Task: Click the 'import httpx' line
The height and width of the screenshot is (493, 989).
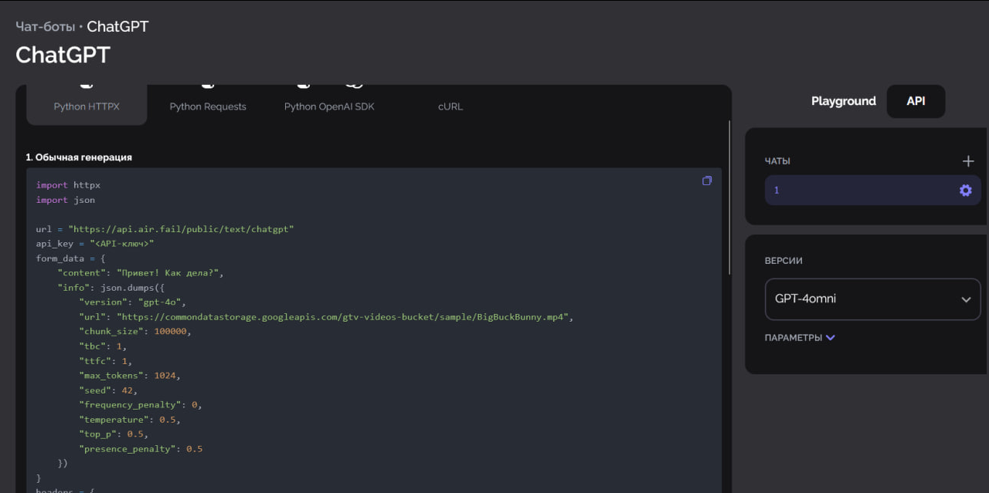Action: coord(68,185)
